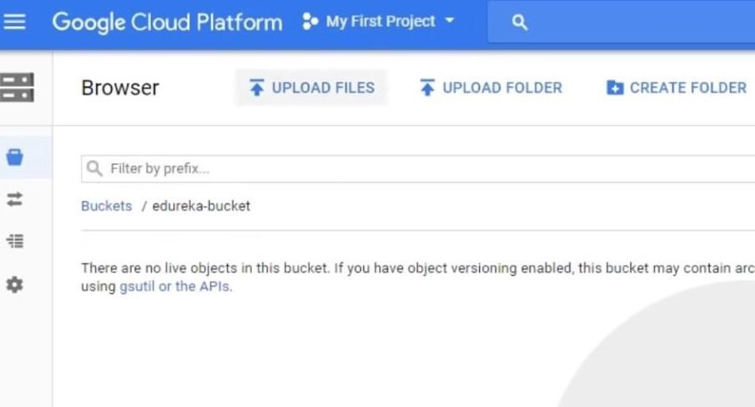
Task: Open the gsutil or the APIs link
Action: point(176,286)
